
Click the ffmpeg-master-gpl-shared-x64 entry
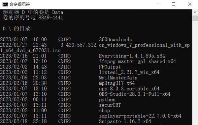(137, 61)
